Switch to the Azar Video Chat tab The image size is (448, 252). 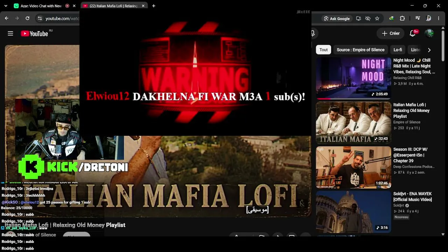(42, 6)
